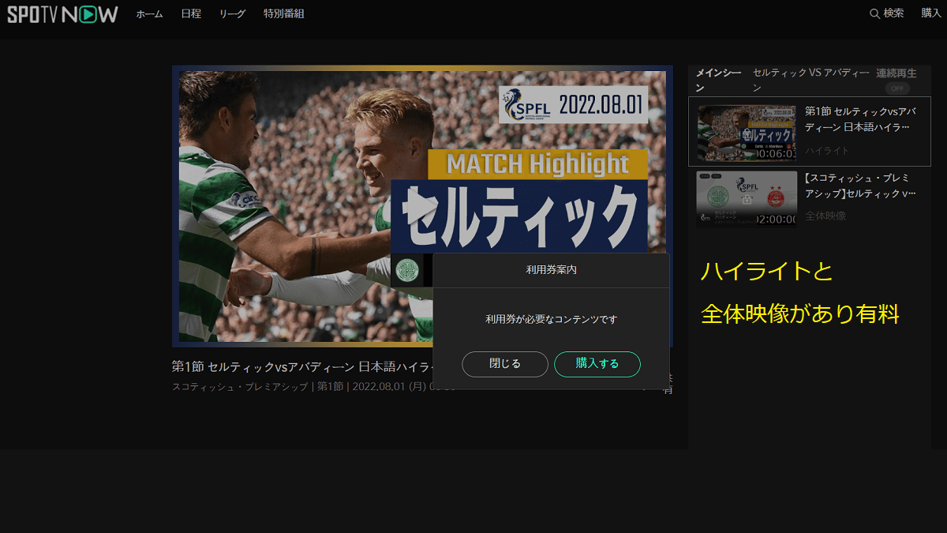Click 全体映像 label in playlist
The image size is (947, 533).
pyautogui.click(x=825, y=216)
